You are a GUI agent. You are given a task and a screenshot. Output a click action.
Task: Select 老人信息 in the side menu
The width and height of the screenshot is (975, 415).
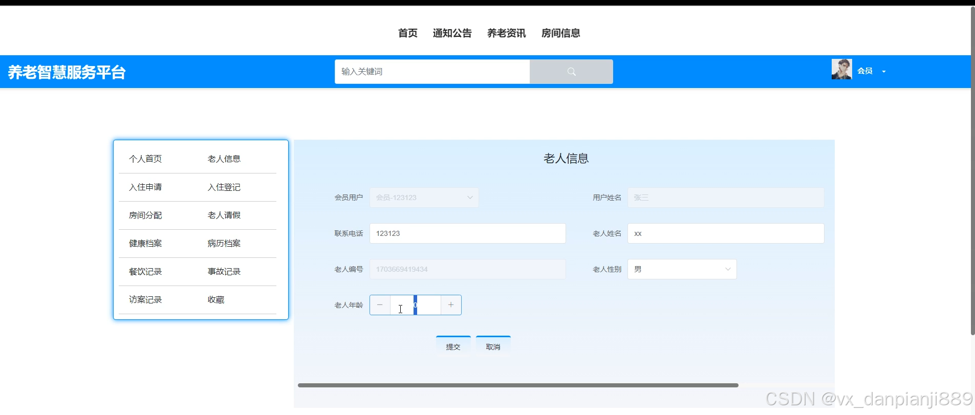tap(224, 159)
